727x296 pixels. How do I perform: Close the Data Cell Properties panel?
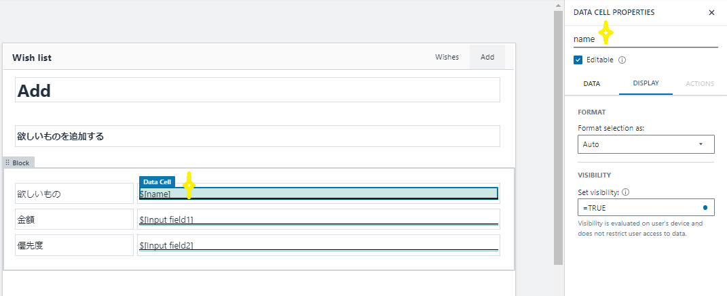711,12
